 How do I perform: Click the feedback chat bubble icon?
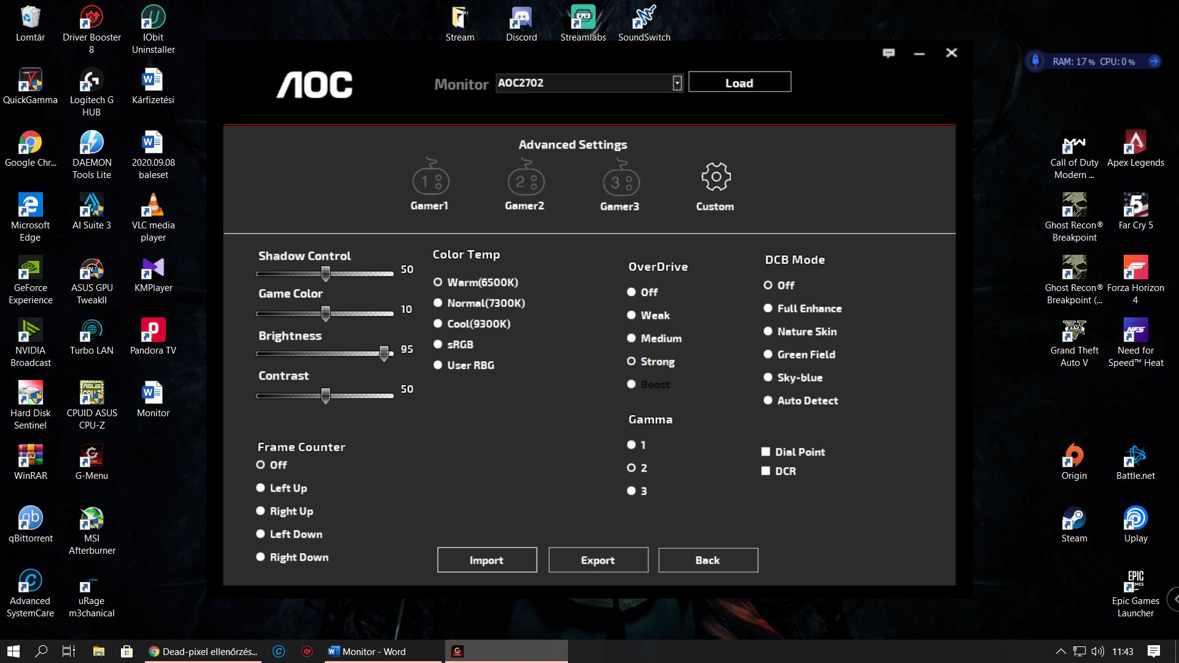coord(889,53)
